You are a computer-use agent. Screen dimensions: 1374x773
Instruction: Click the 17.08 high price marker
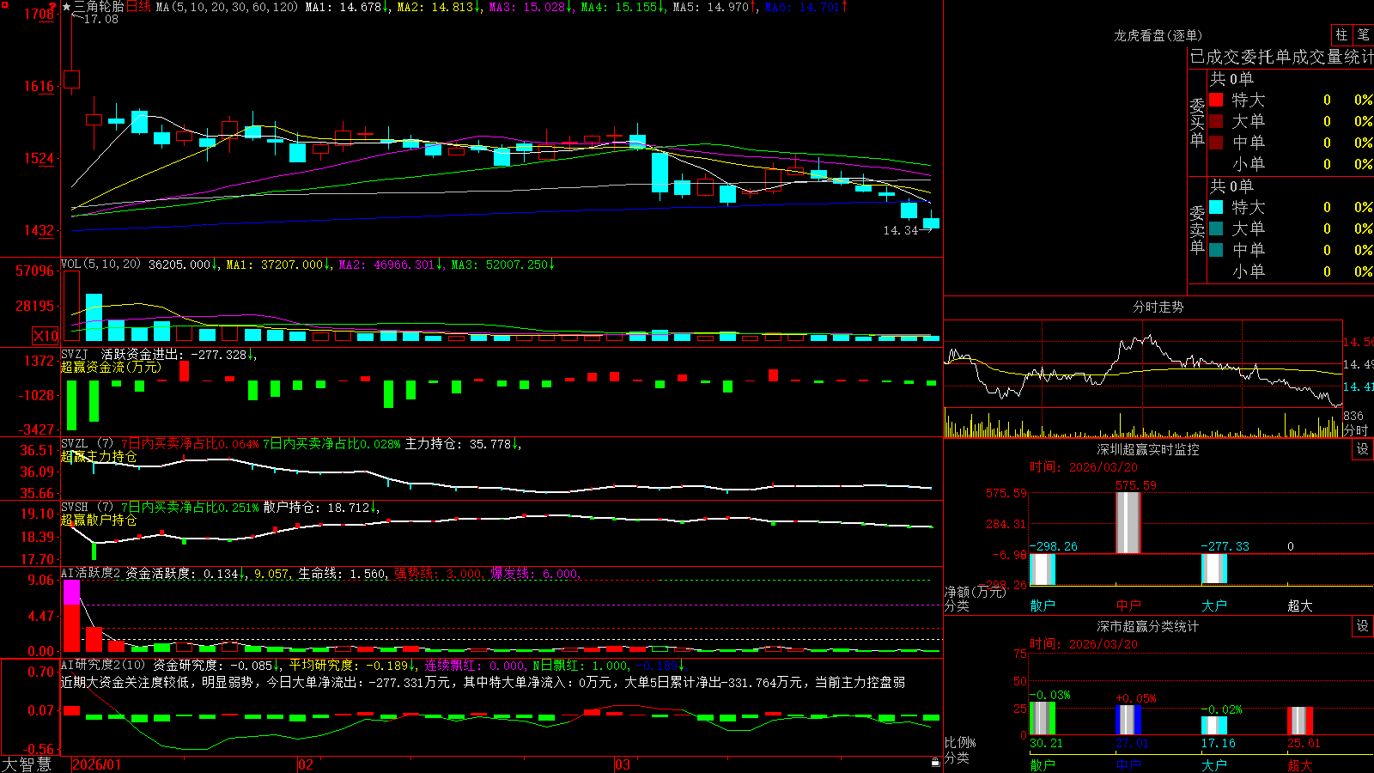101,19
